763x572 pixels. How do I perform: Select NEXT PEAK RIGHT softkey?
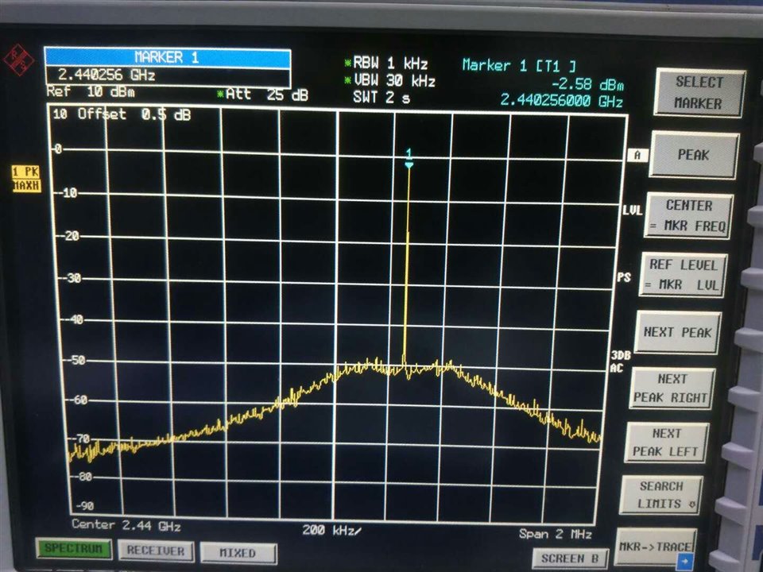[672, 388]
